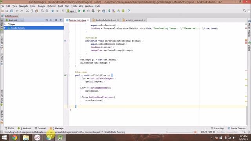The image size is (251, 141).
Task: Open the Terminal tool window
Action: [x=40, y=128]
